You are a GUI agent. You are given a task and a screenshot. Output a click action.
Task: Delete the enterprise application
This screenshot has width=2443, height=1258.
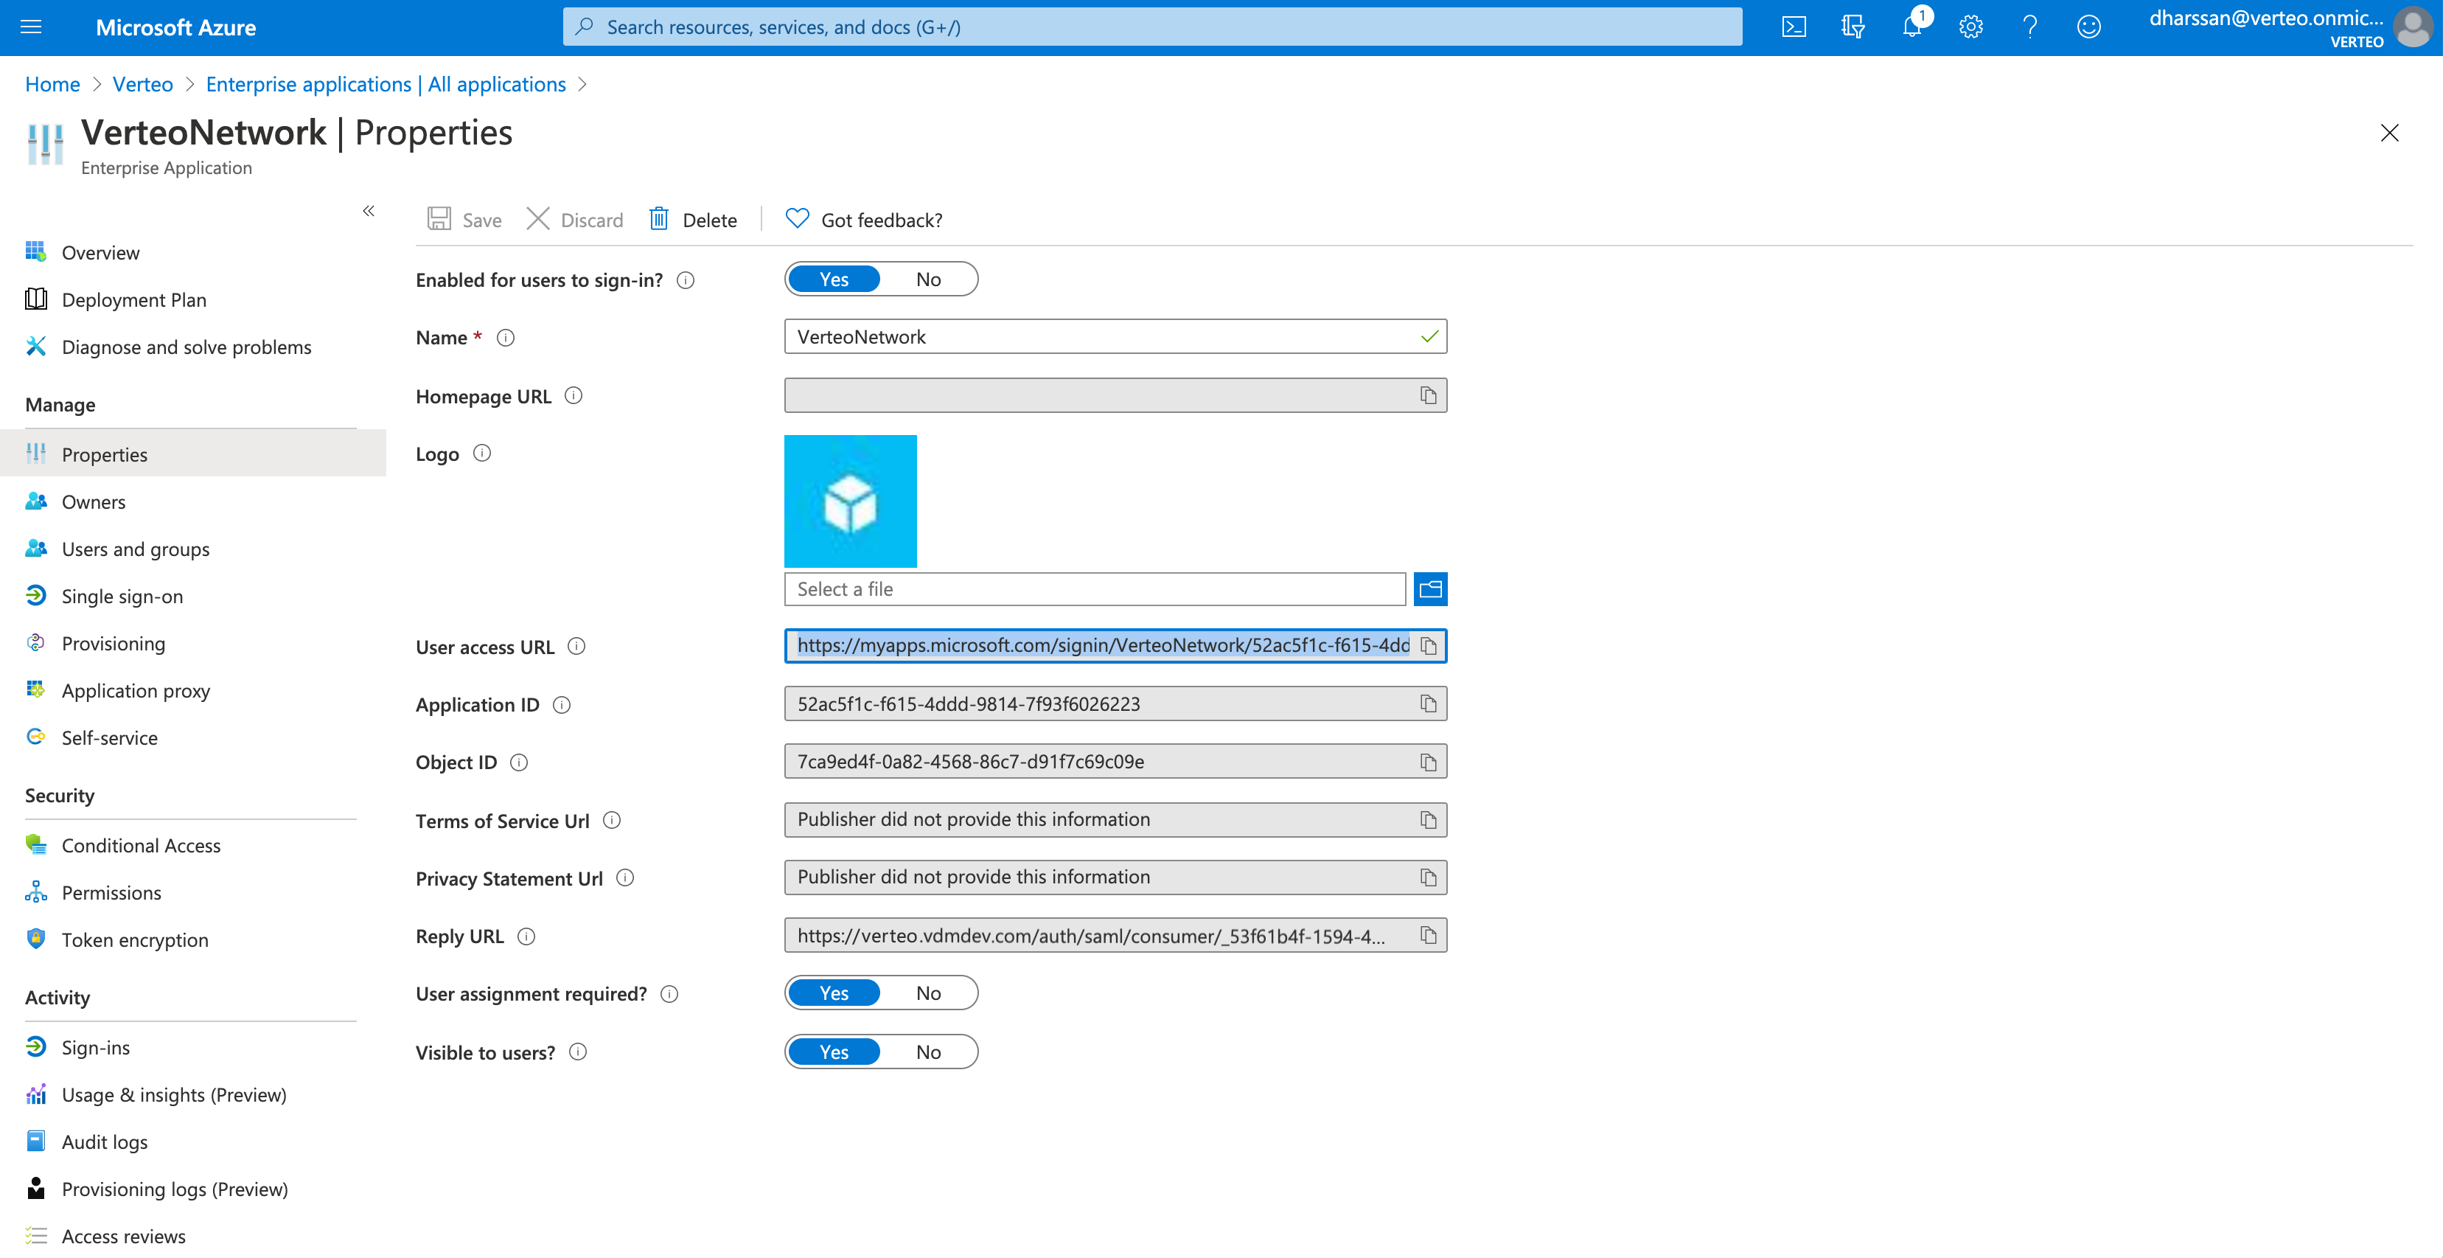[x=692, y=220]
